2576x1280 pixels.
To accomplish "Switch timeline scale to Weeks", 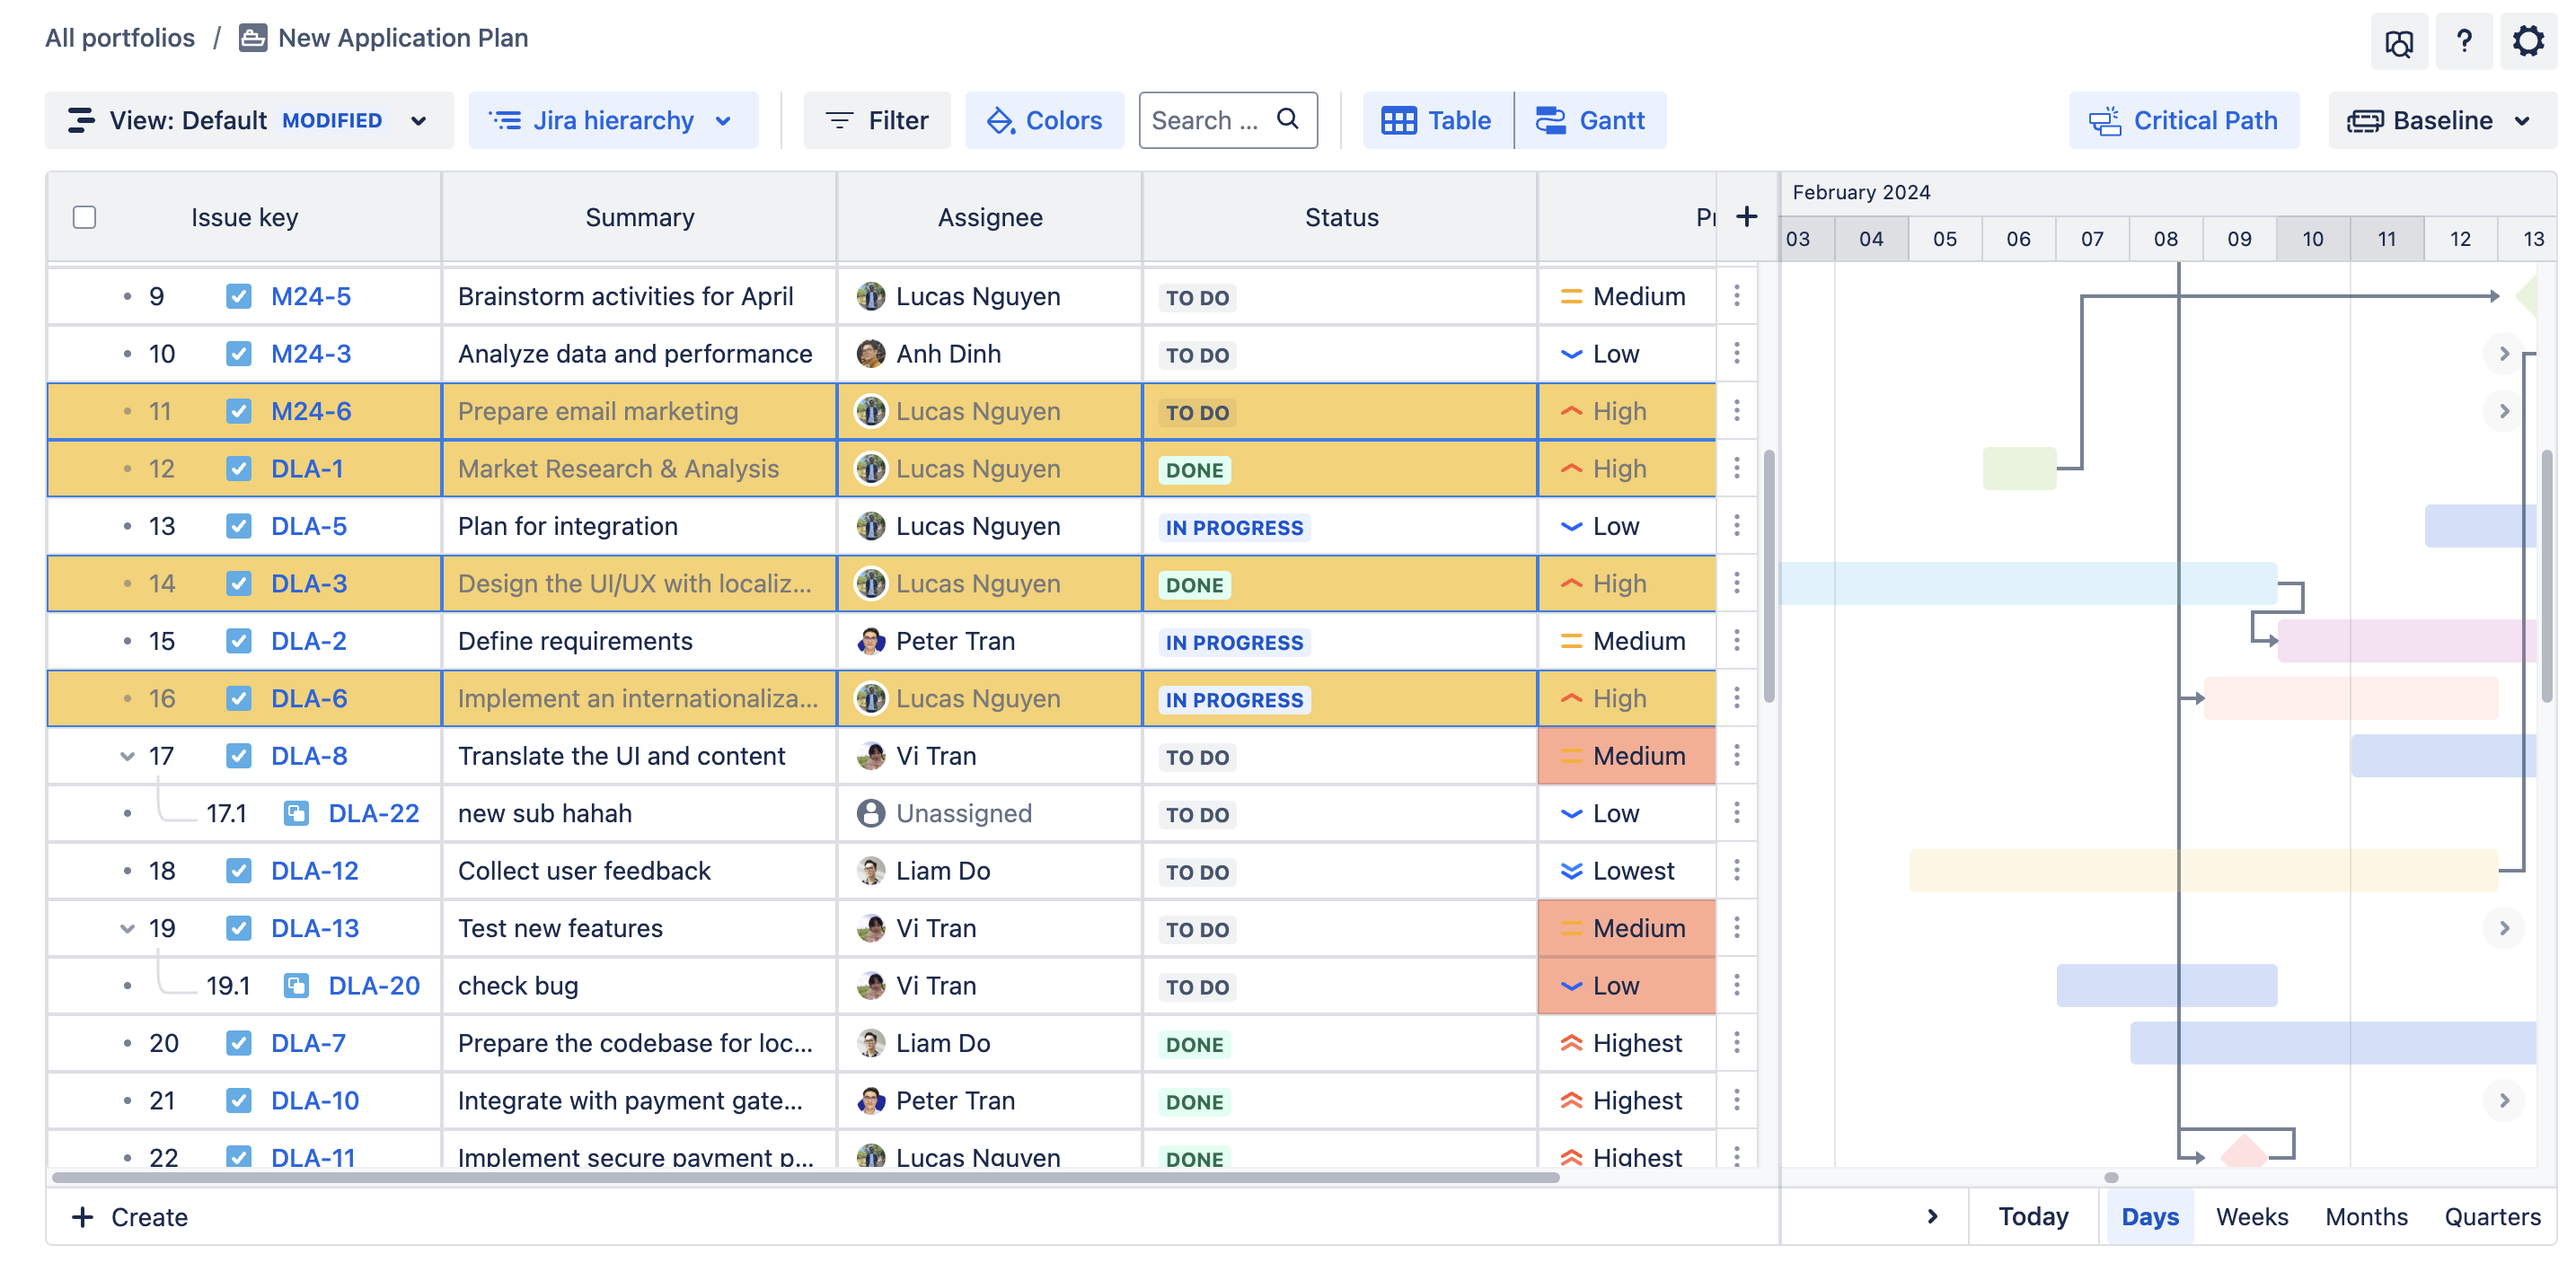I will pyautogui.click(x=2251, y=1216).
